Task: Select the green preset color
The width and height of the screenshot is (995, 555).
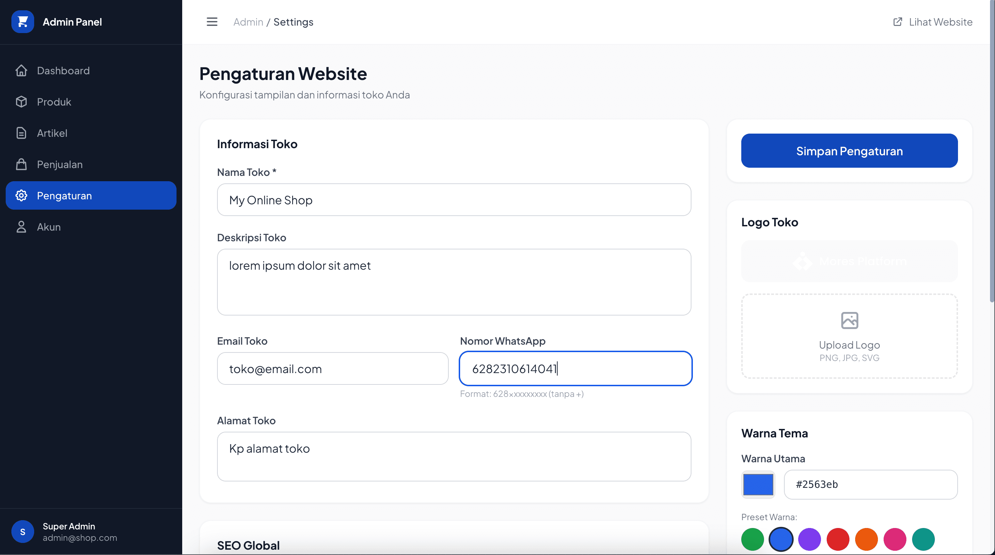Action: [x=752, y=539]
